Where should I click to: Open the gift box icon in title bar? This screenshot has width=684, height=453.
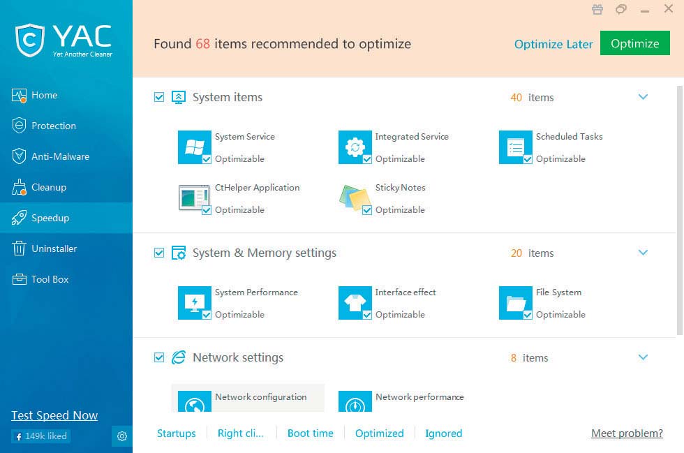point(597,9)
